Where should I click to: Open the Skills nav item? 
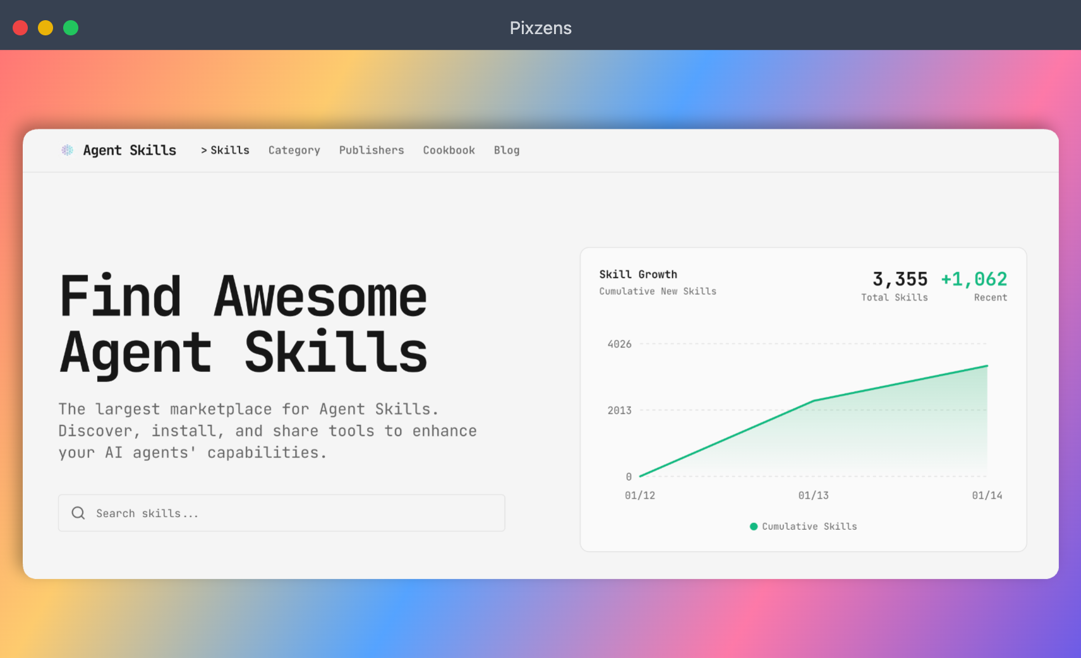[x=225, y=150]
